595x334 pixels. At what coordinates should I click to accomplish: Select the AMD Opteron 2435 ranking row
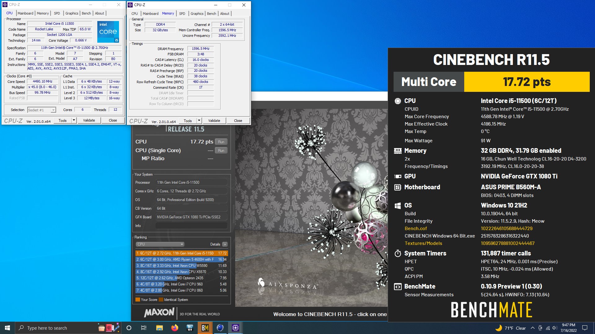point(181,278)
